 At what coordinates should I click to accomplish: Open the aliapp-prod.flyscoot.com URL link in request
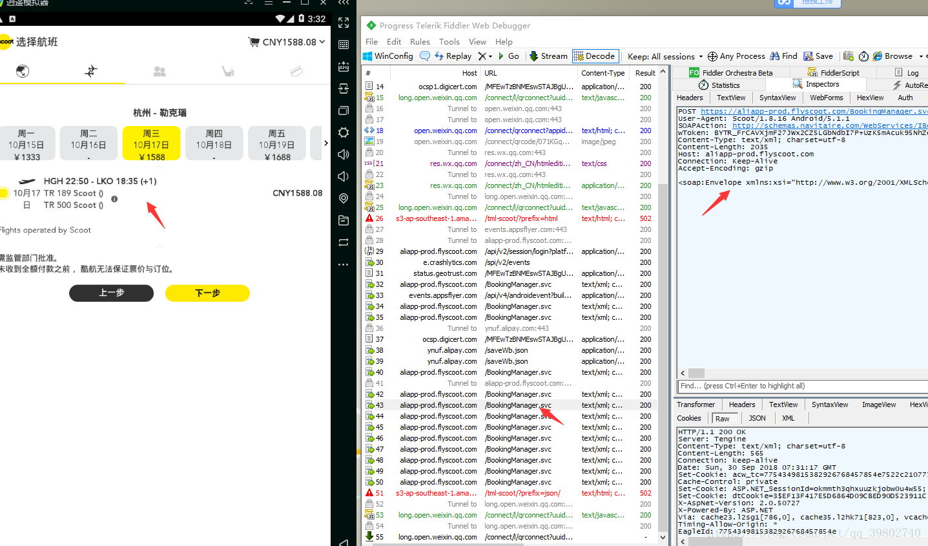click(814, 111)
